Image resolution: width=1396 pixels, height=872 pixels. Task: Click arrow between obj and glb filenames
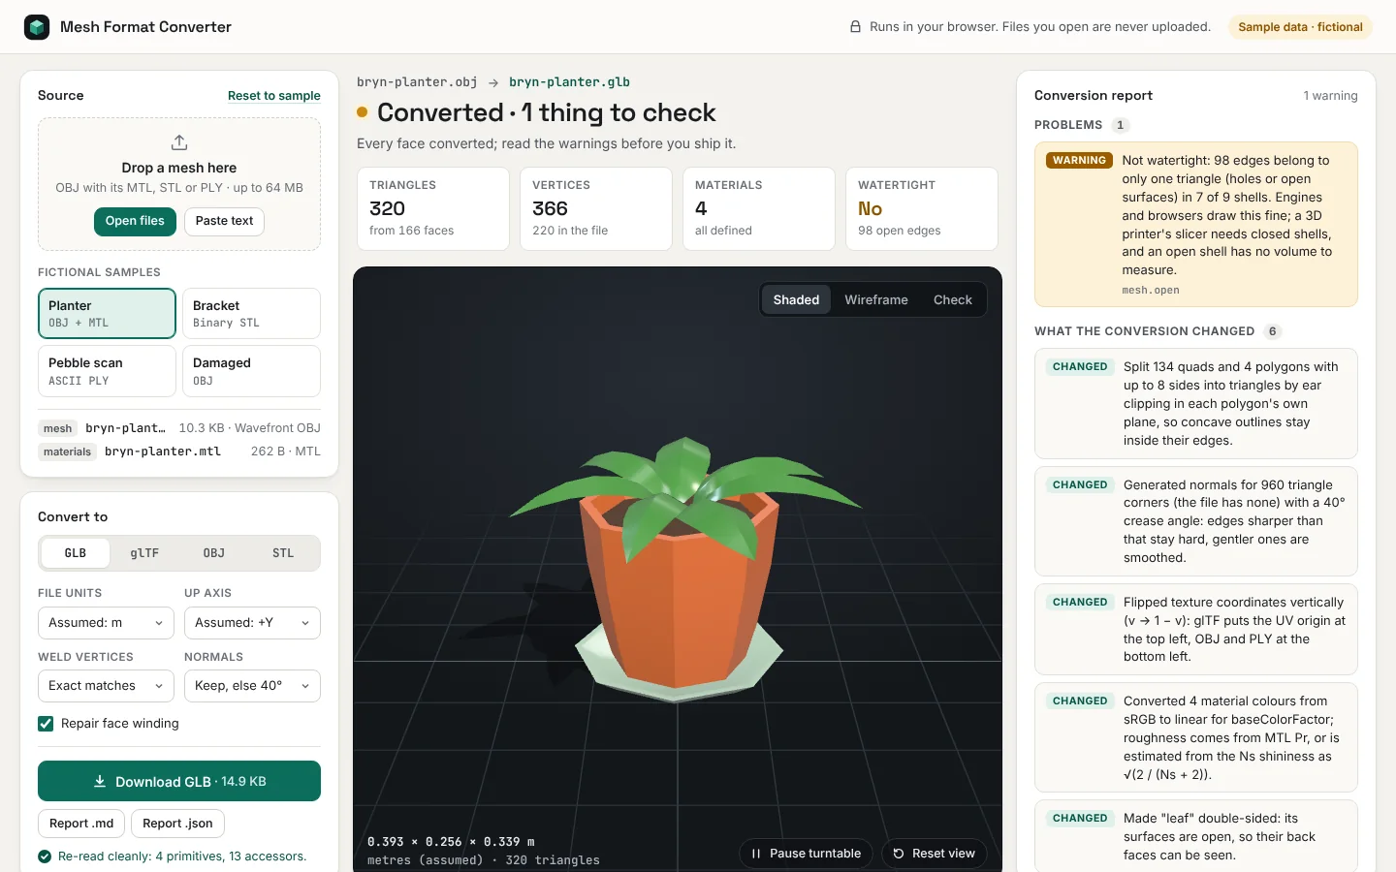493,82
